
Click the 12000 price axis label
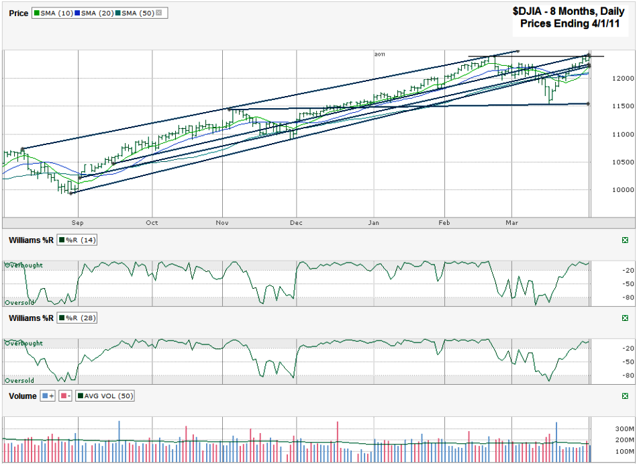pyautogui.click(x=623, y=79)
